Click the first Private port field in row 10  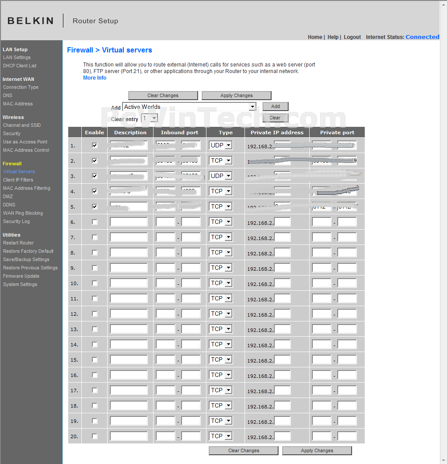click(x=321, y=283)
